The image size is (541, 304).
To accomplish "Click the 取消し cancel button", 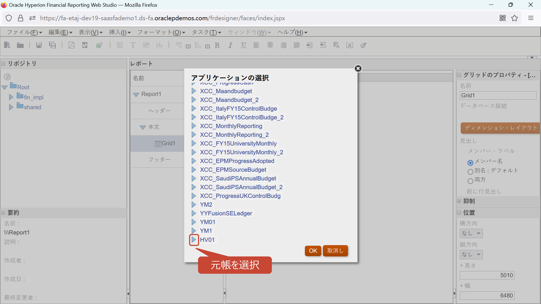I will [335, 251].
